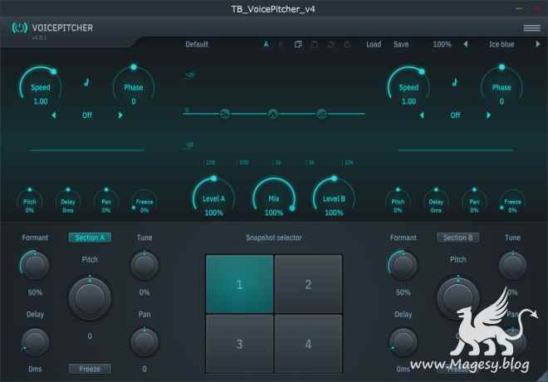Click Load preset button
The height and width of the screenshot is (382, 548).
(x=374, y=45)
